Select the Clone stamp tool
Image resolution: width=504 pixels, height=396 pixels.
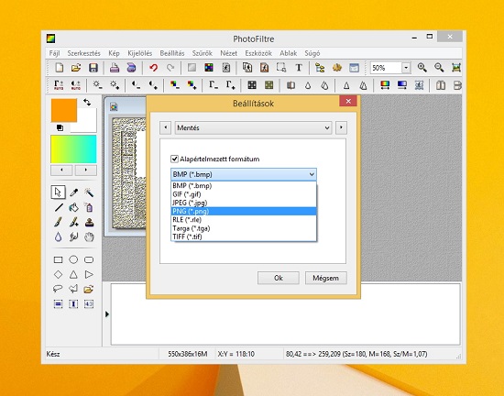89,222
